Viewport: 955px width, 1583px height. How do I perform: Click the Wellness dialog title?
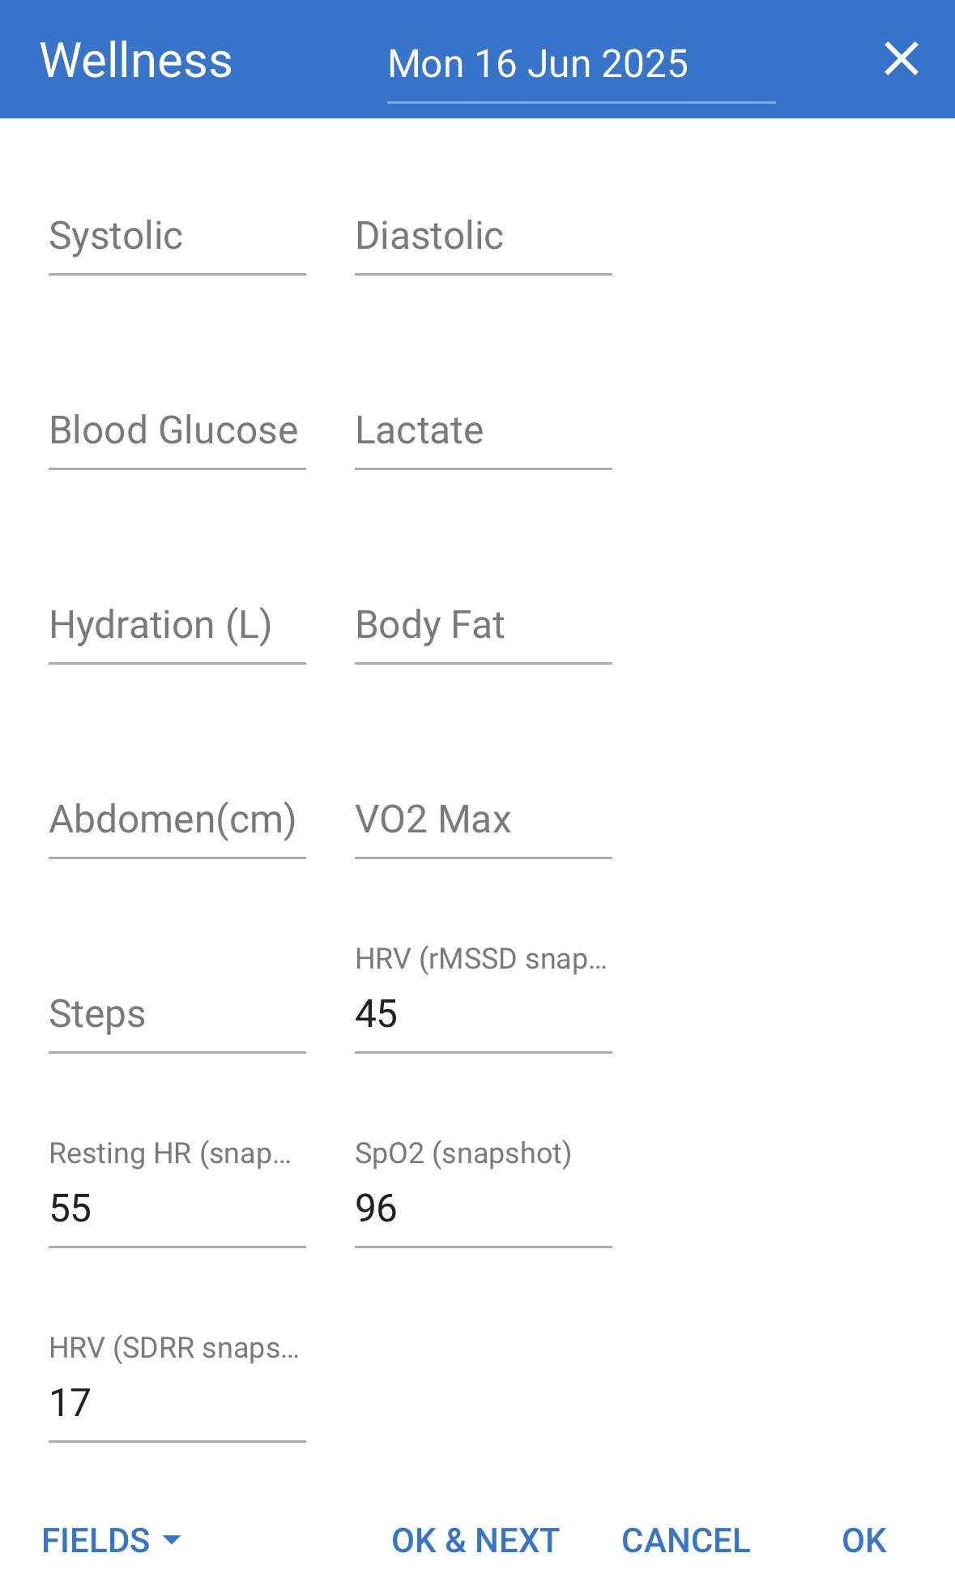click(x=136, y=61)
